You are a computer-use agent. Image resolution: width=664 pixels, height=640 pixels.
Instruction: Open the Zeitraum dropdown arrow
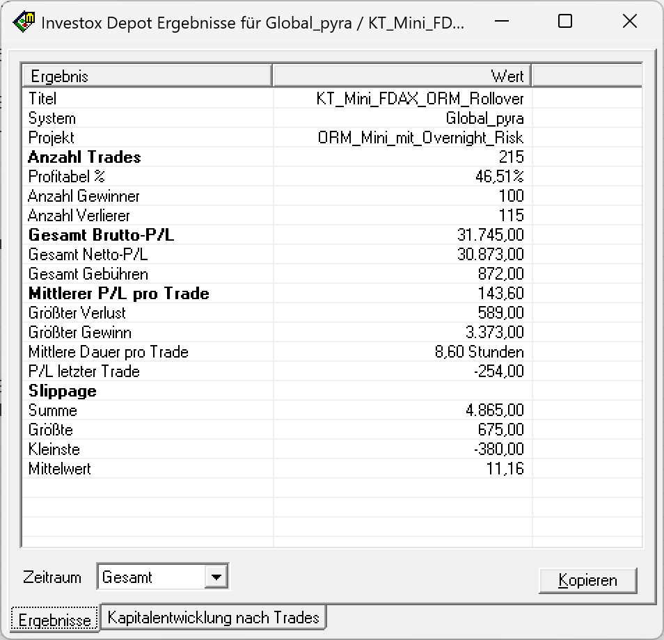click(x=217, y=577)
